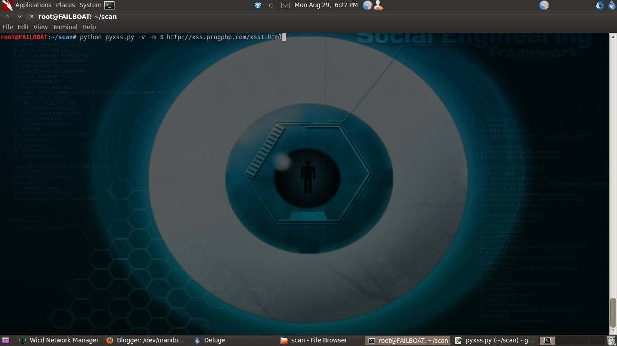The image size is (617, 346).
Task: Open the terminal View menu
Action: click(41, 27)
